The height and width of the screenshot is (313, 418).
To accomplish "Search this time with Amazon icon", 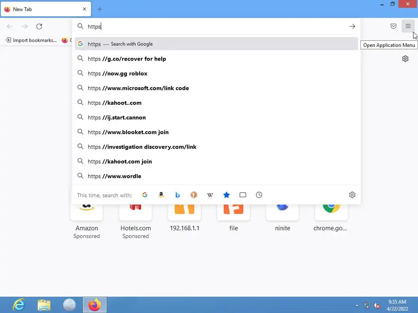I will coord(161,195).
